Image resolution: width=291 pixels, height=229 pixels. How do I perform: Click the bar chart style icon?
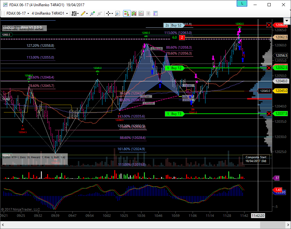point(74,13)
